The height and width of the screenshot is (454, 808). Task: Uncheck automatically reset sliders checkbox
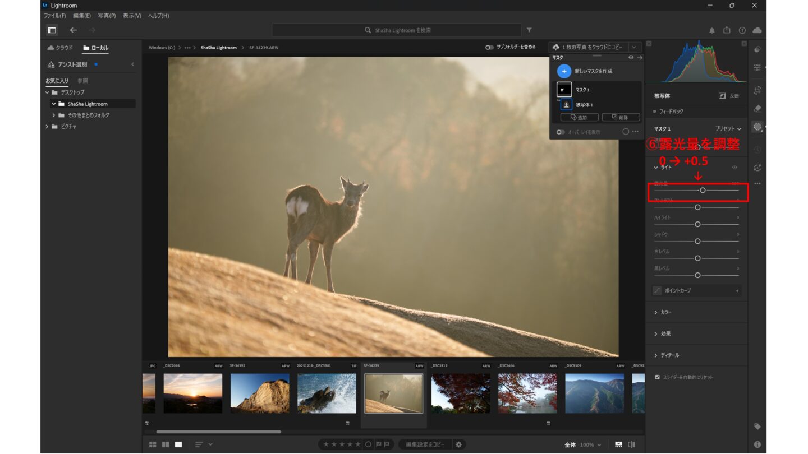(658, 377)
